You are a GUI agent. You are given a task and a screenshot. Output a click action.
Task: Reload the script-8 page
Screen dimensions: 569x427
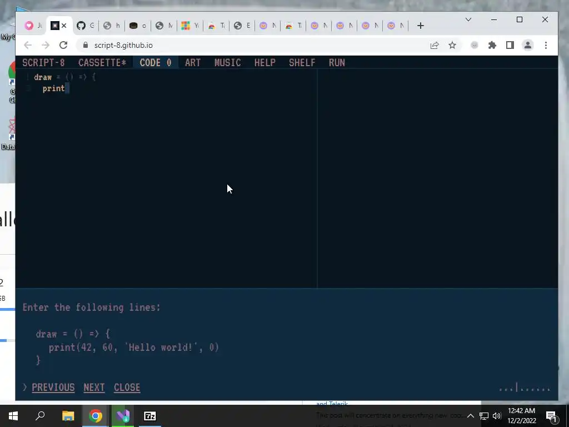click(x=63, y=45)
